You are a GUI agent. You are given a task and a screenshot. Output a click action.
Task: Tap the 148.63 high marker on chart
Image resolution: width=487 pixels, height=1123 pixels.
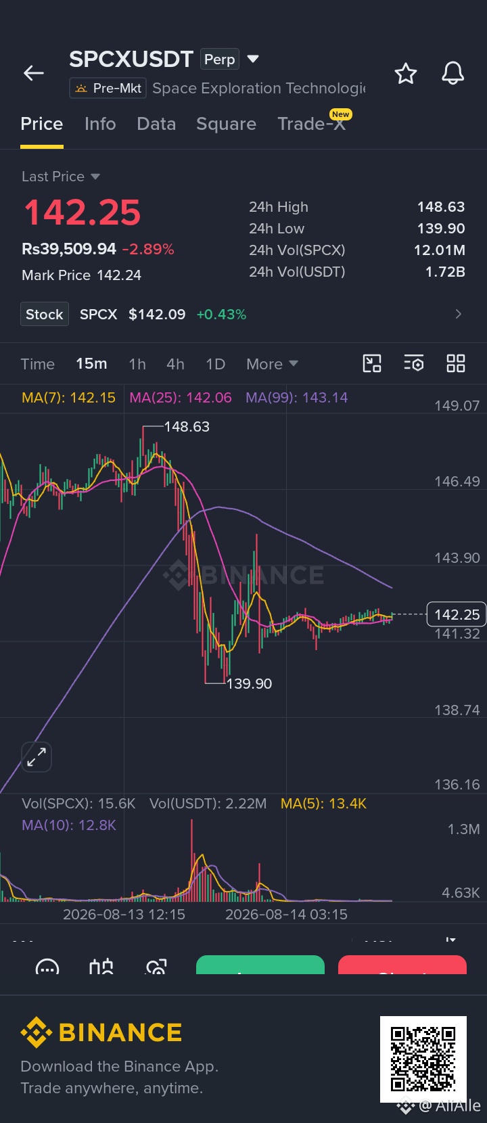tap(187, 427)
